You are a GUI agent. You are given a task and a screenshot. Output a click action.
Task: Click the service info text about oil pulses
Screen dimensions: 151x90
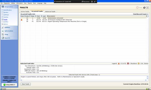pos(53,77)
